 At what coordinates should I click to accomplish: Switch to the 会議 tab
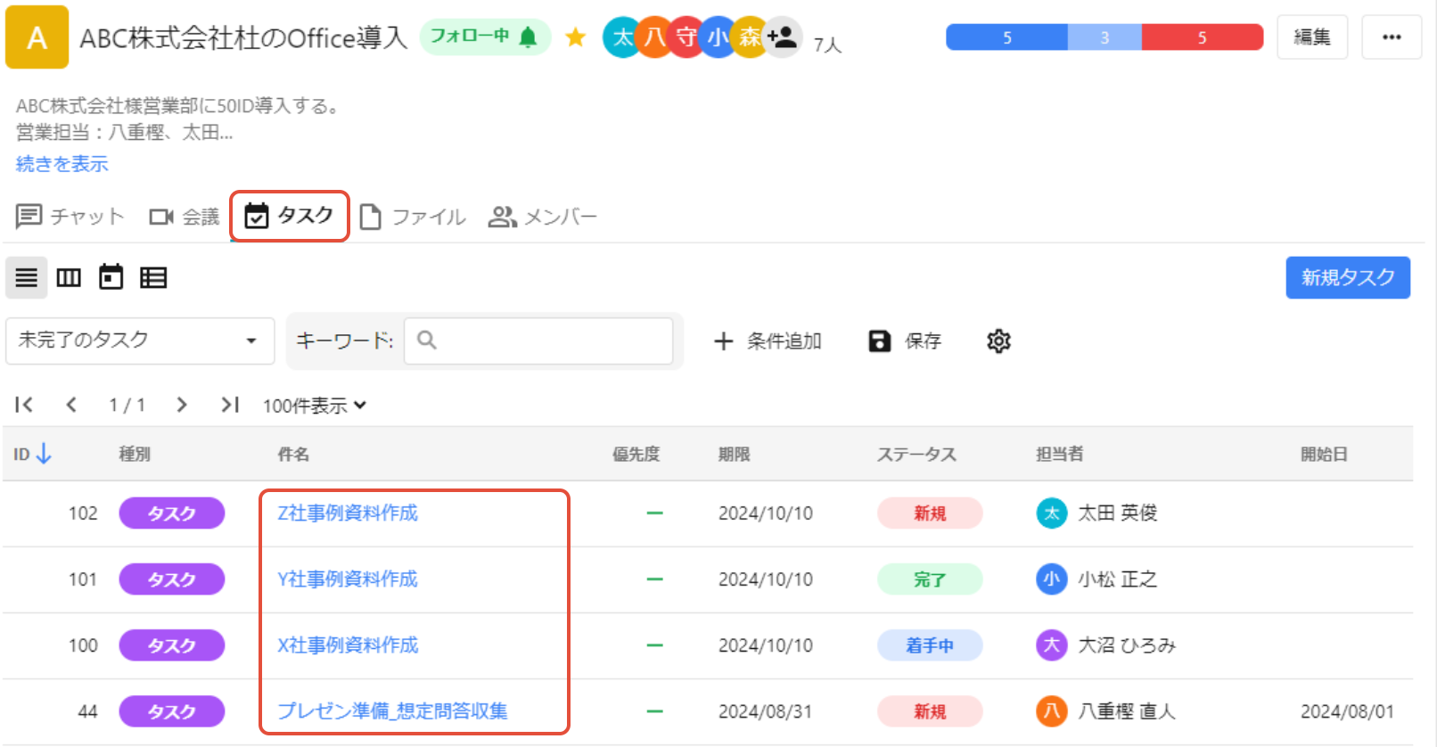click(184, 217)
